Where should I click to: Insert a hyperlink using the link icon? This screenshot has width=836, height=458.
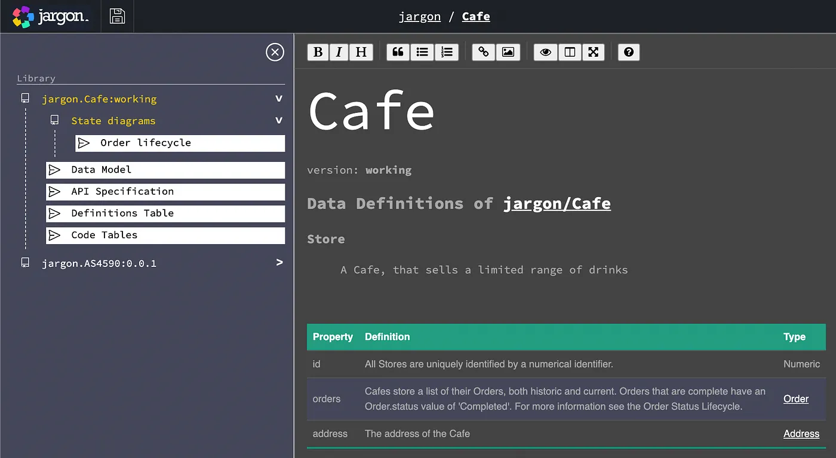(x=483, y=52)
